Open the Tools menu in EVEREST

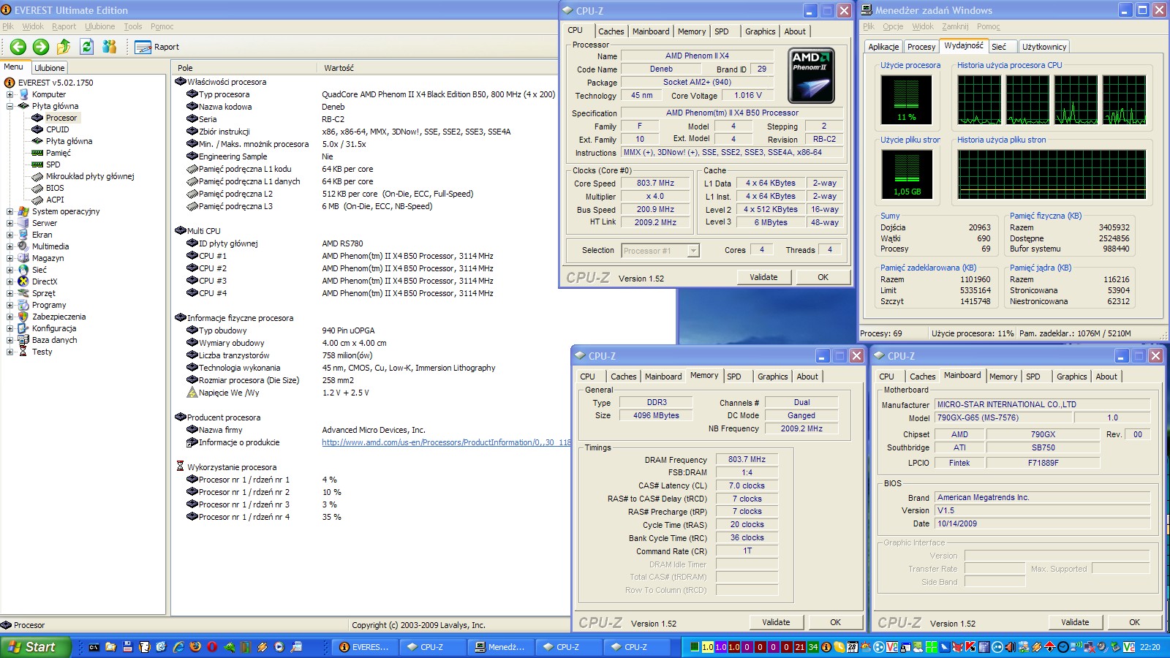tap(133, 26)
